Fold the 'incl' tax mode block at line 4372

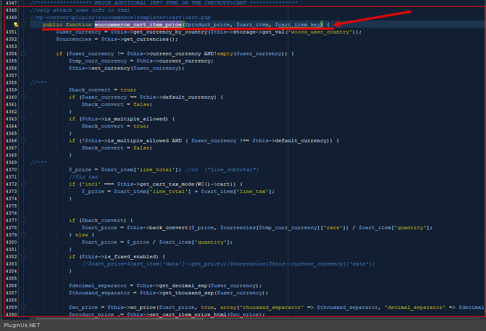click(23, 184)
